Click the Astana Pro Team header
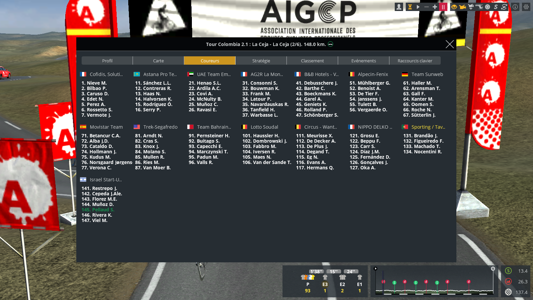The height and width of the screenshot is (300, 533). point(160,74)
